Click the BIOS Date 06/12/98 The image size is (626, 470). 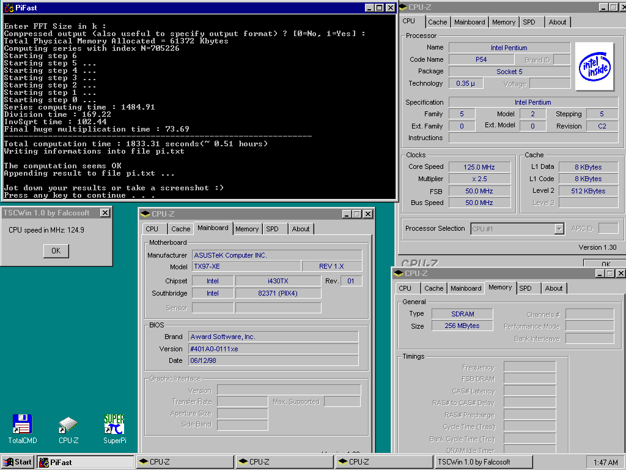273,360
